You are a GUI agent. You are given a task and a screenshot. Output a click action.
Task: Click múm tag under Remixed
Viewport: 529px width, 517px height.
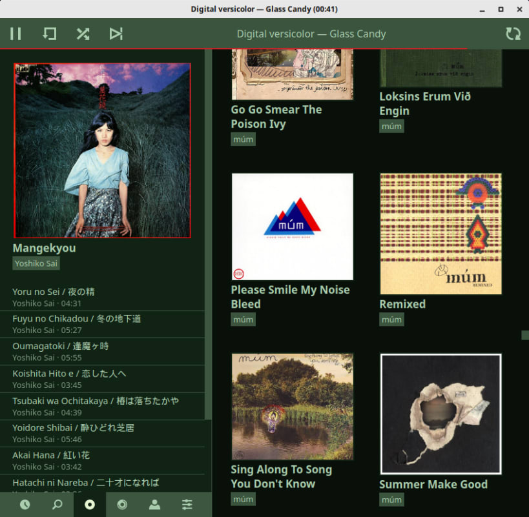pyautogui.click(x=391, y=319)
